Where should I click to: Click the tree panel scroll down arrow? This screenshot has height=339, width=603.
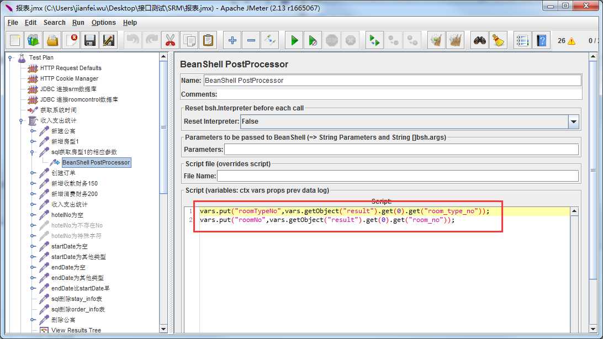pos(163,330)
